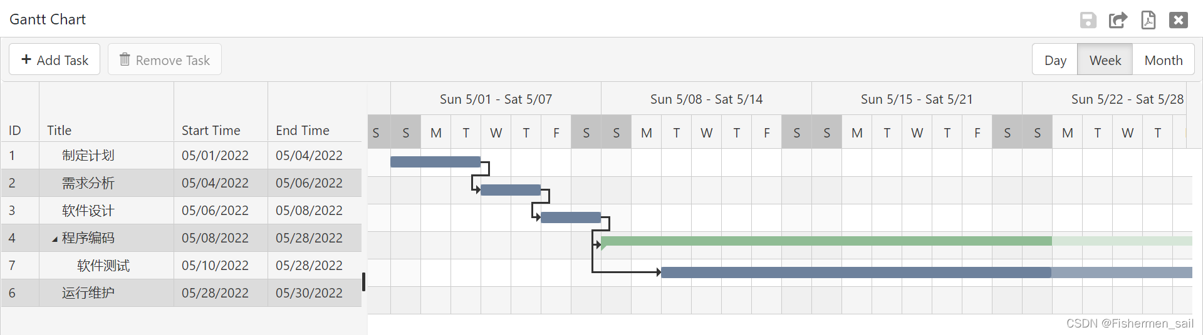Select the 软件测试 subtask row

pyautogui.click(x=103, y=266)
